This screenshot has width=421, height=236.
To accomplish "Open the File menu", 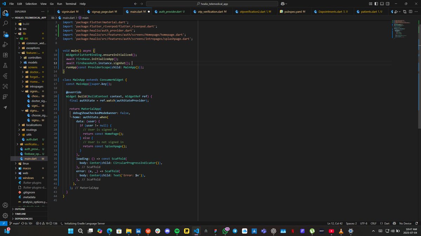I will coord(12,3).
